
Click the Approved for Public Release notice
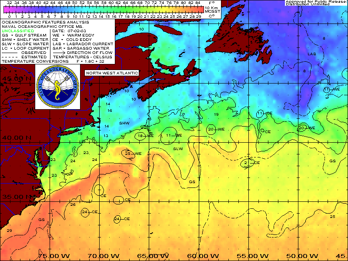[315, 3]
